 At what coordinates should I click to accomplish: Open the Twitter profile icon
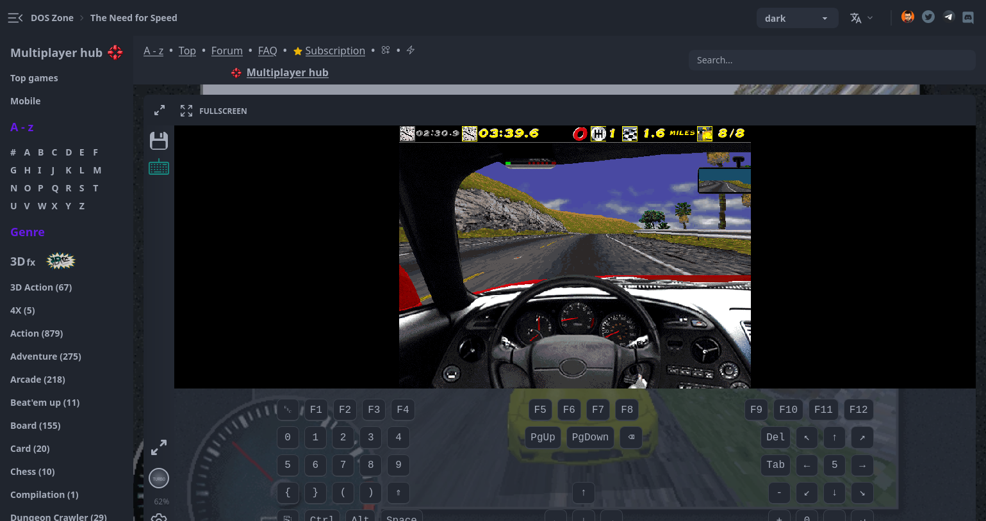(928, 17)
